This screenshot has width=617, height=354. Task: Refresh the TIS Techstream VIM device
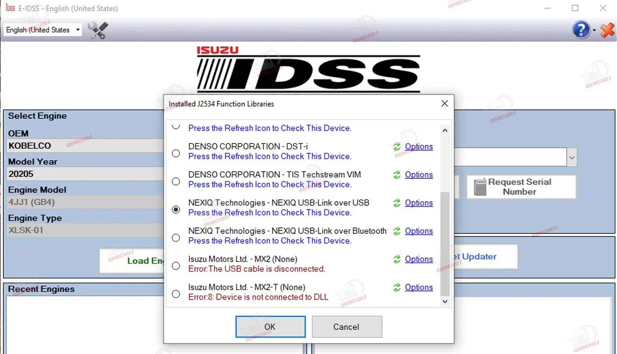397,175
